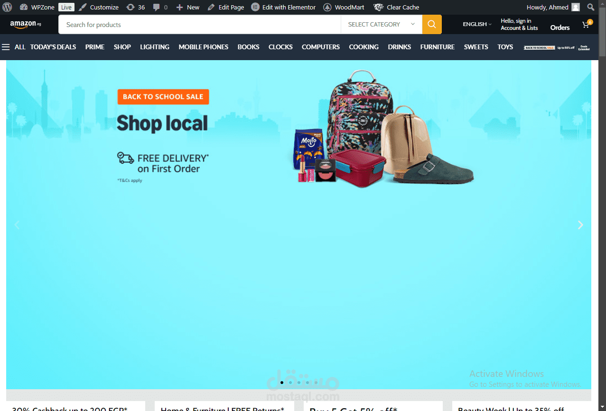606x411 pixels.
Task: Open the Sweets category
Action: point(476,47)
